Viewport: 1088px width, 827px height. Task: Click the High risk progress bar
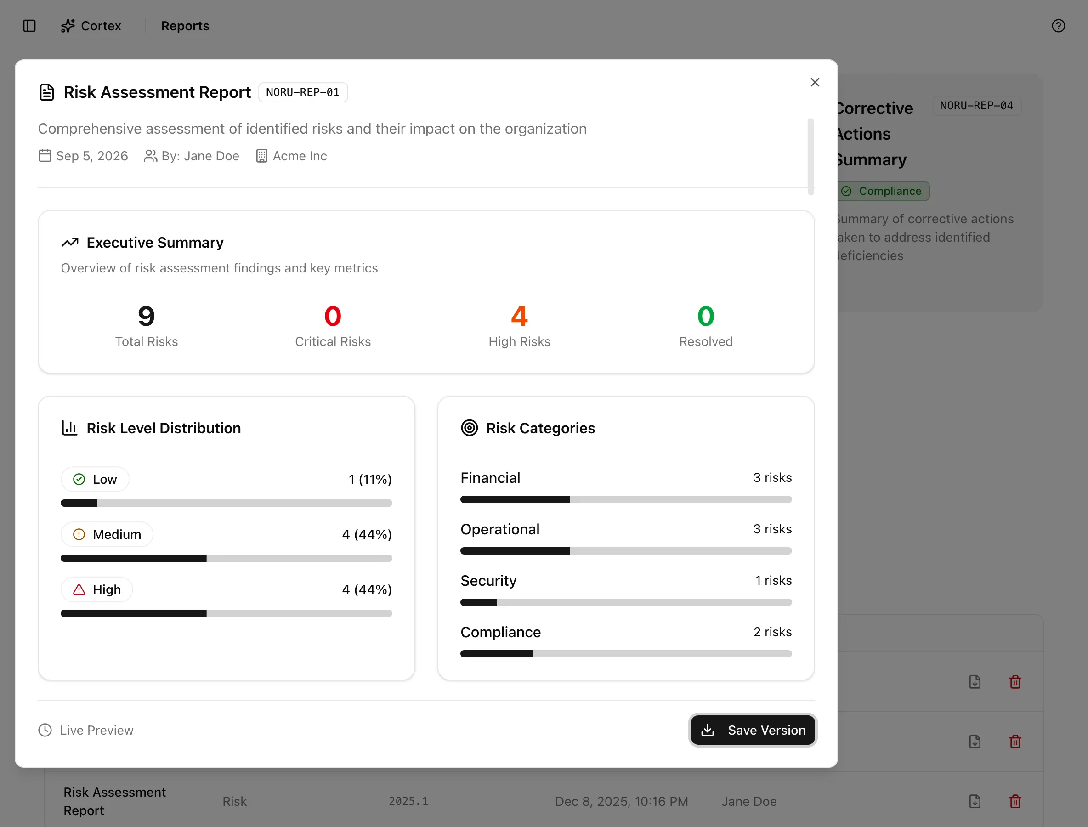[x=227, y=613]
